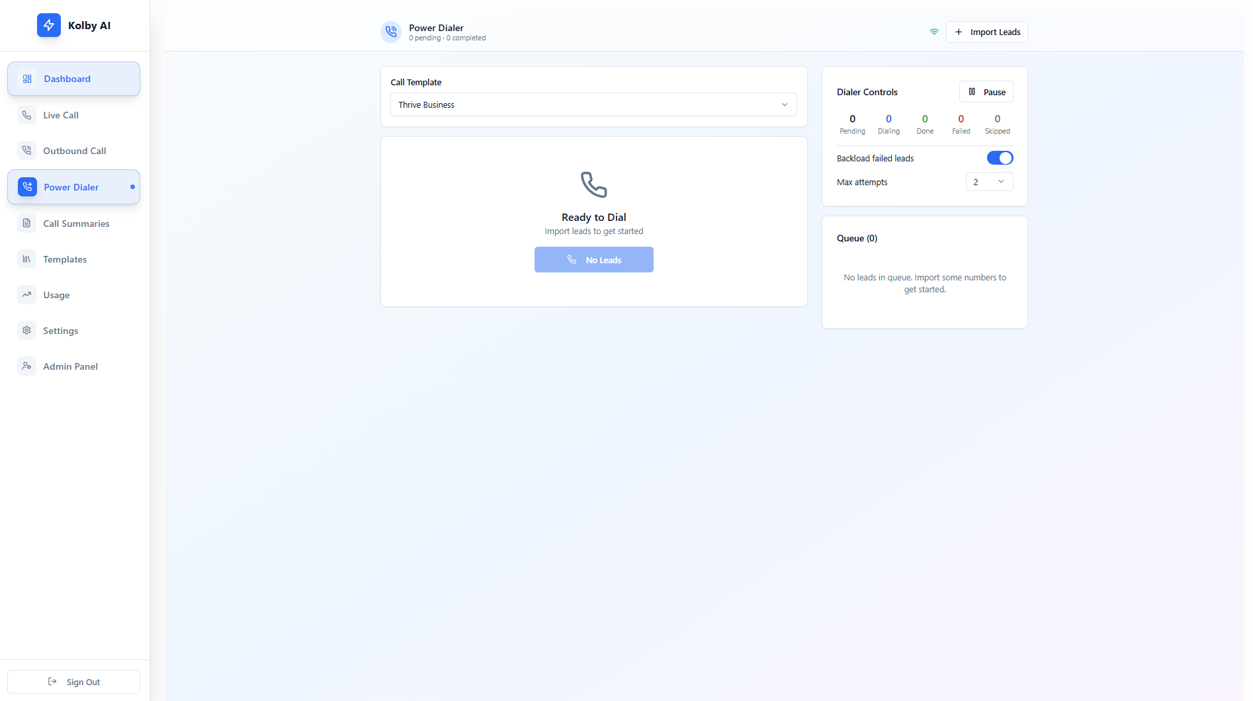Click the Sign Out option
The width and height of the screenshot is (1253, 701).
[x=73, y=682]
